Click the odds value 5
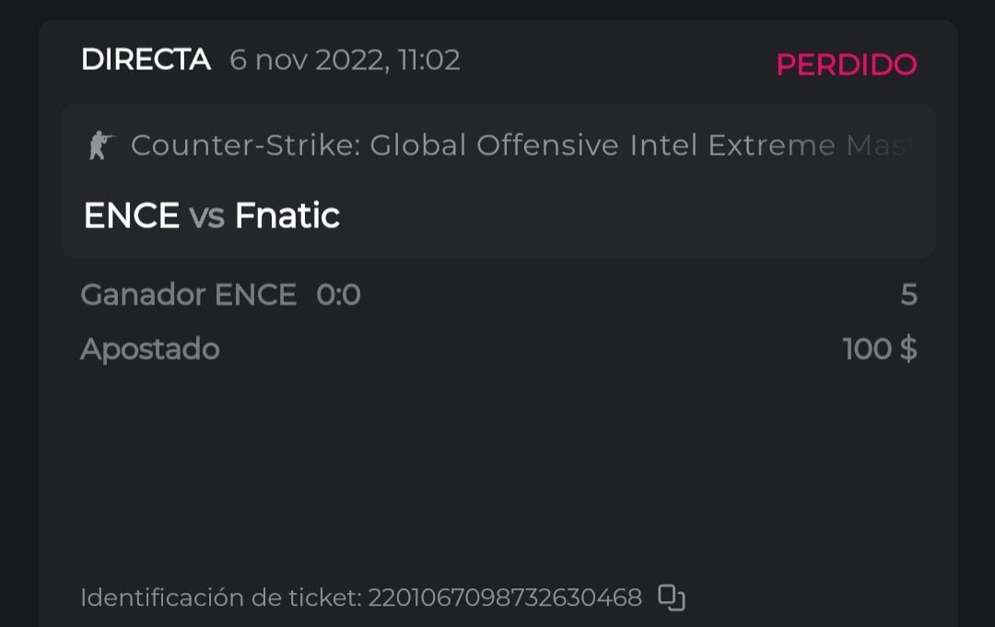Viewport: 995px width, 627px height. [908, 295]
